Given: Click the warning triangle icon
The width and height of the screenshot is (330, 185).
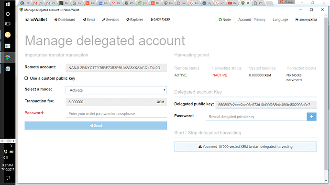Looking at the screenshot, I should click(x=200, y=147).
